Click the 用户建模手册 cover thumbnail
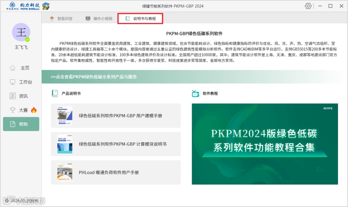Viewport: 348px width, 207px height. point(65,116)
